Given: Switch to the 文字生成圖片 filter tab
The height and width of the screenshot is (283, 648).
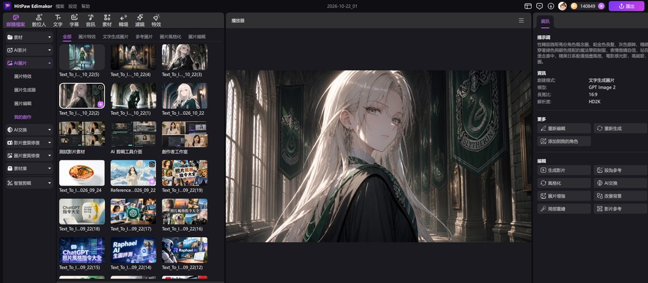Looking at the screenshot, I should pos(115,37).
